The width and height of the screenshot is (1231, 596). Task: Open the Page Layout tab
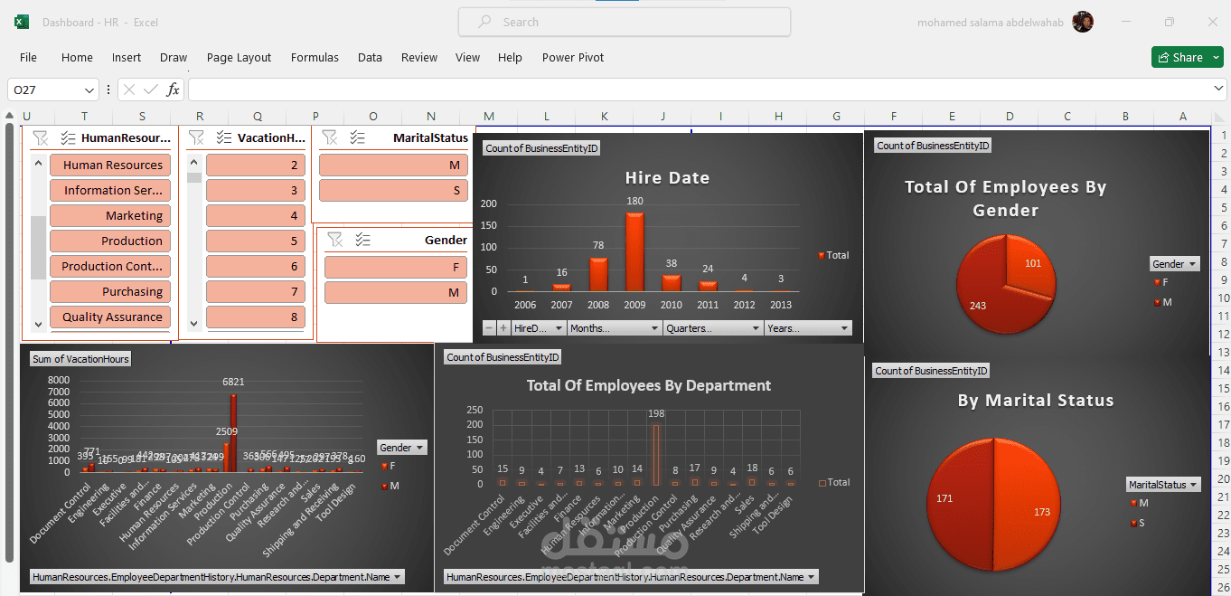(x=239, y=57)
